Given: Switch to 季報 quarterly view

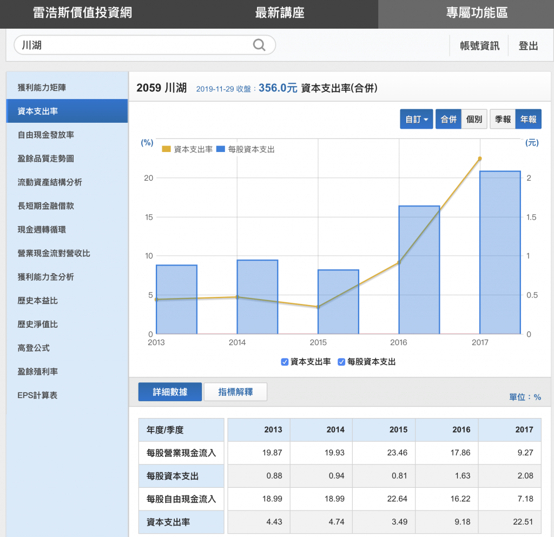Looking at the screenshot, I should pyautogui.click(x=503, y=119).
